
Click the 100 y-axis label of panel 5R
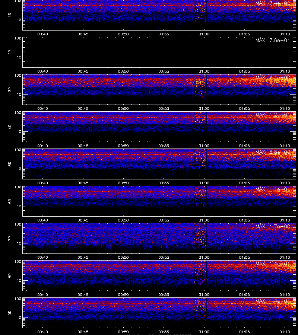18,150
